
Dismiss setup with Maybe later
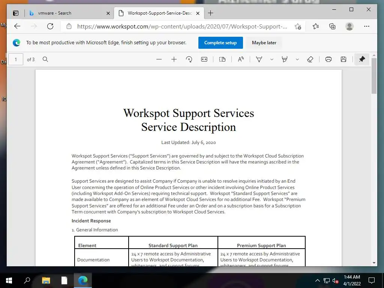coord(264,43)
